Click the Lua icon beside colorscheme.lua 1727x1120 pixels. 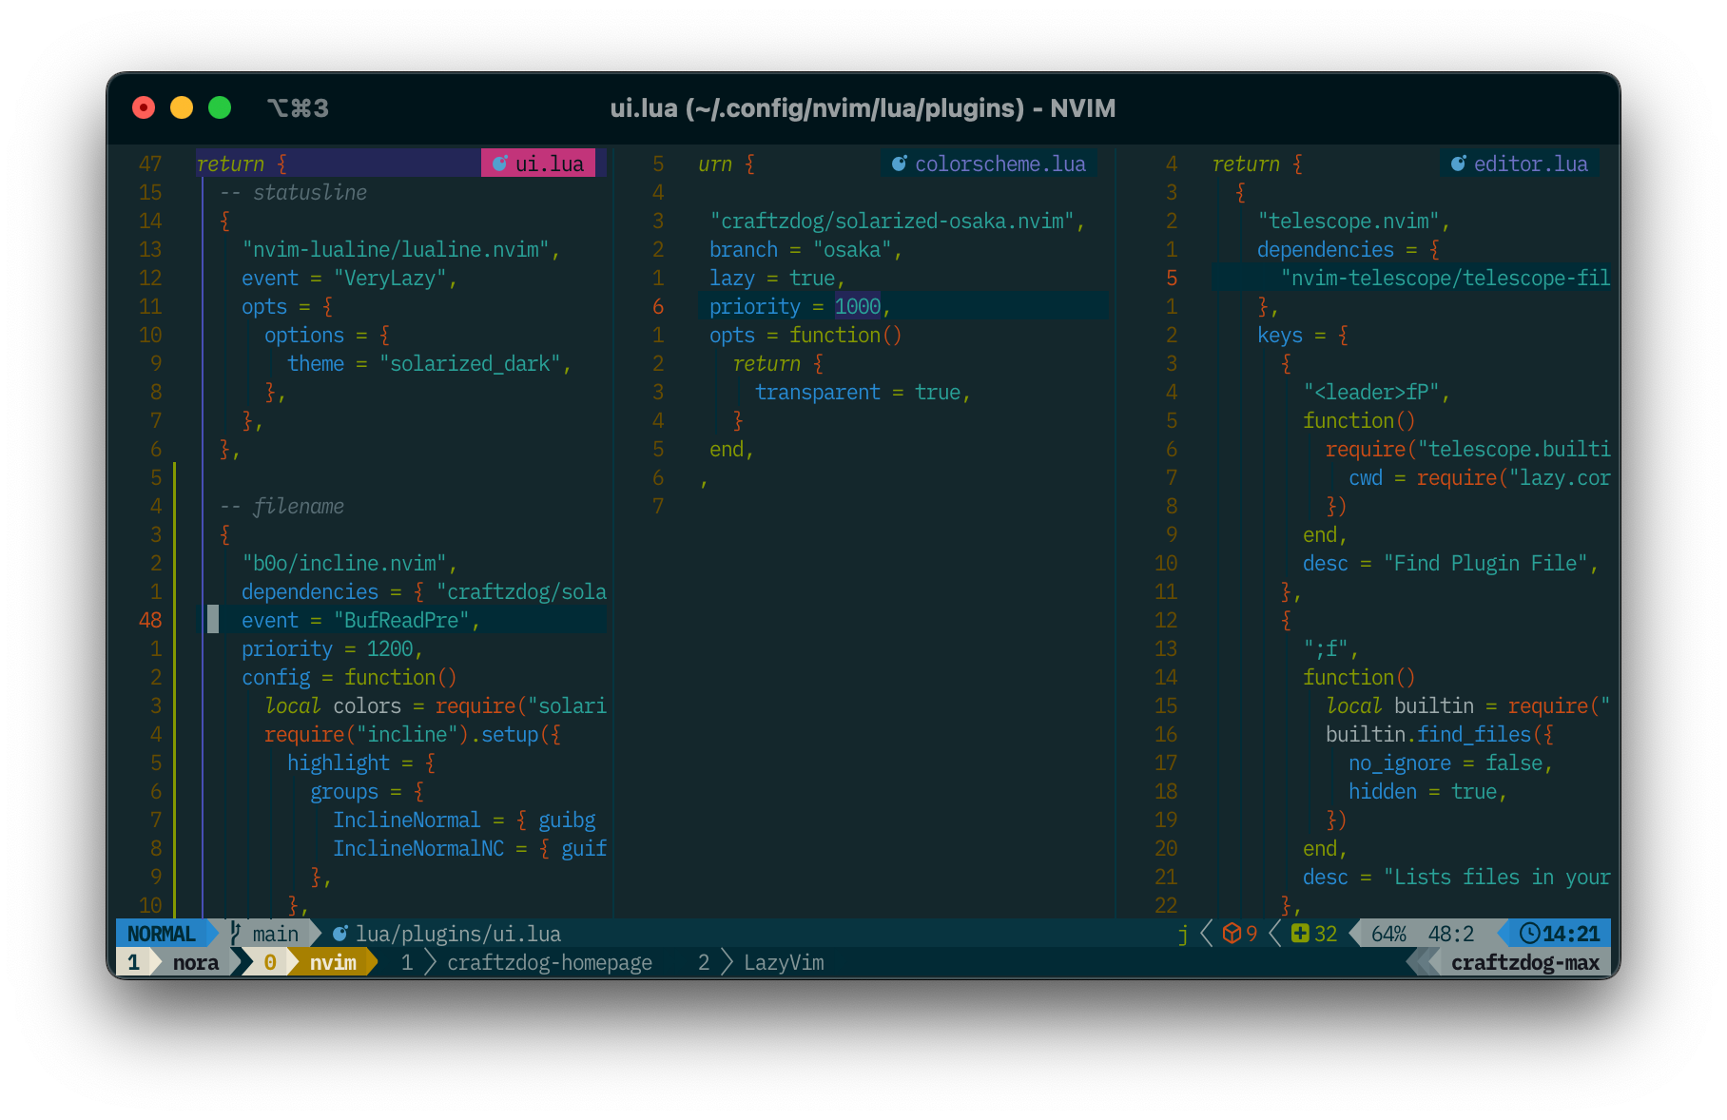(899, 164)
